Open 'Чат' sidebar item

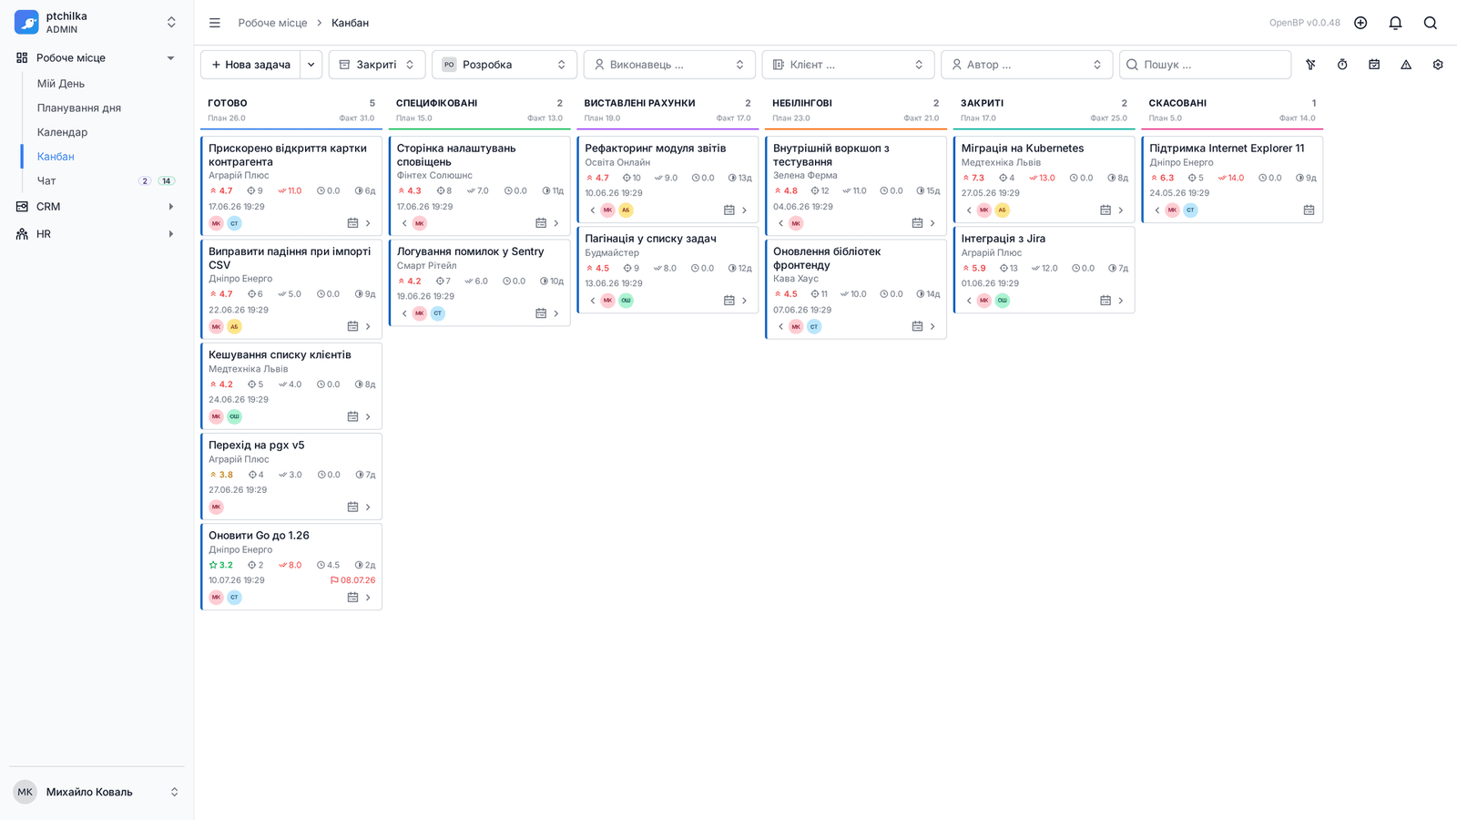(x=46, y=181)
